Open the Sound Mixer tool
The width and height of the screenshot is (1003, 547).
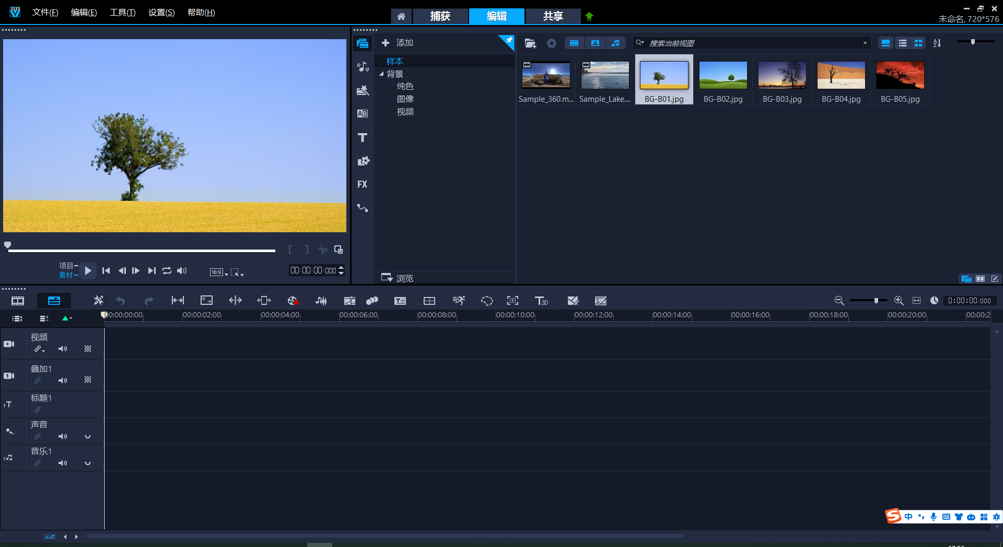click(321, 301)
